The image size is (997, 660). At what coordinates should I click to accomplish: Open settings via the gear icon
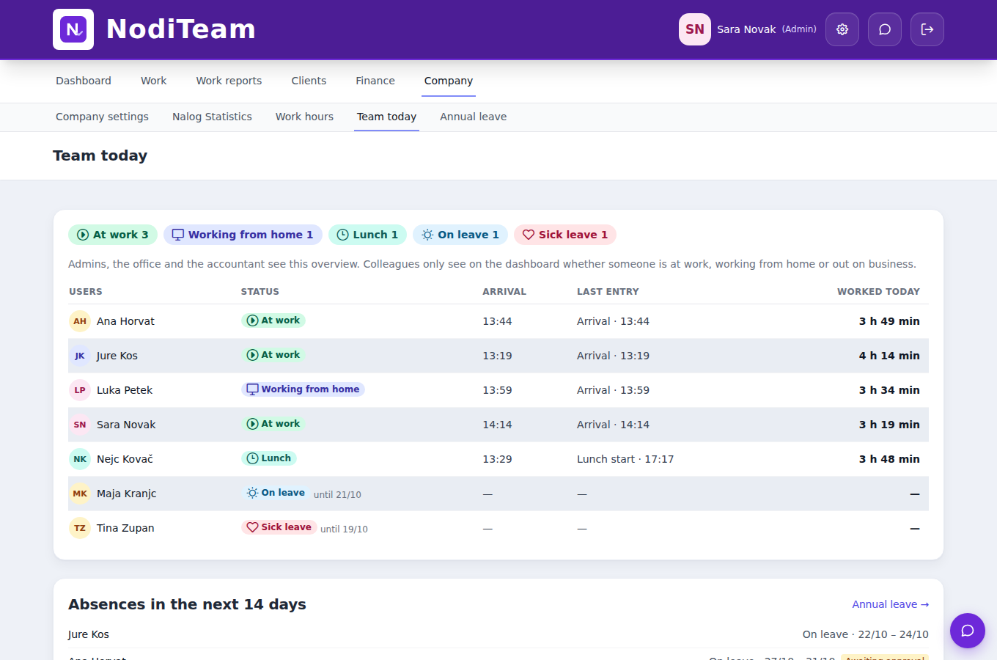(x=842, y=29)
